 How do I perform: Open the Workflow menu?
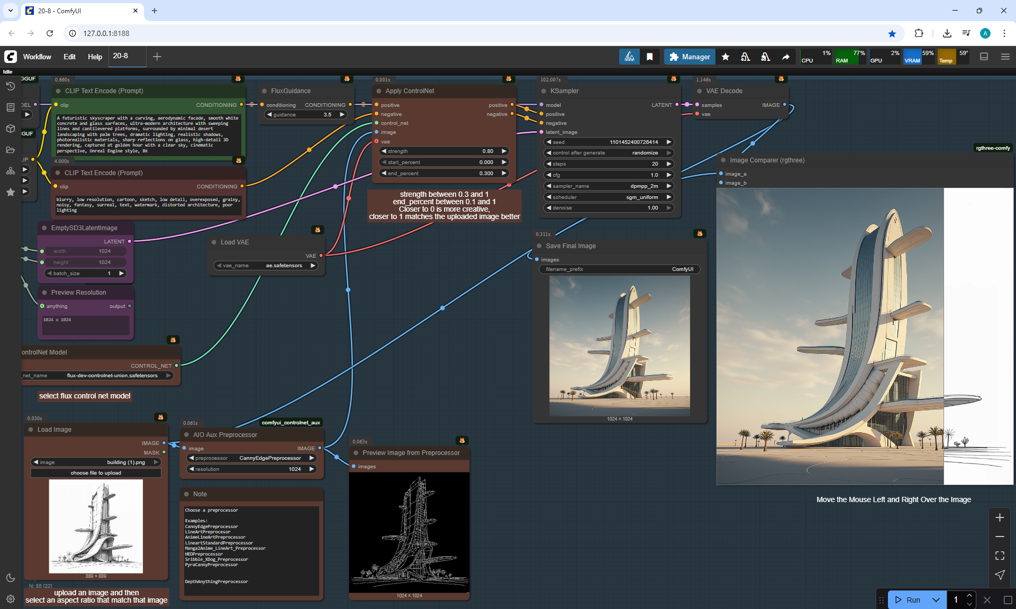click(37, 57)
